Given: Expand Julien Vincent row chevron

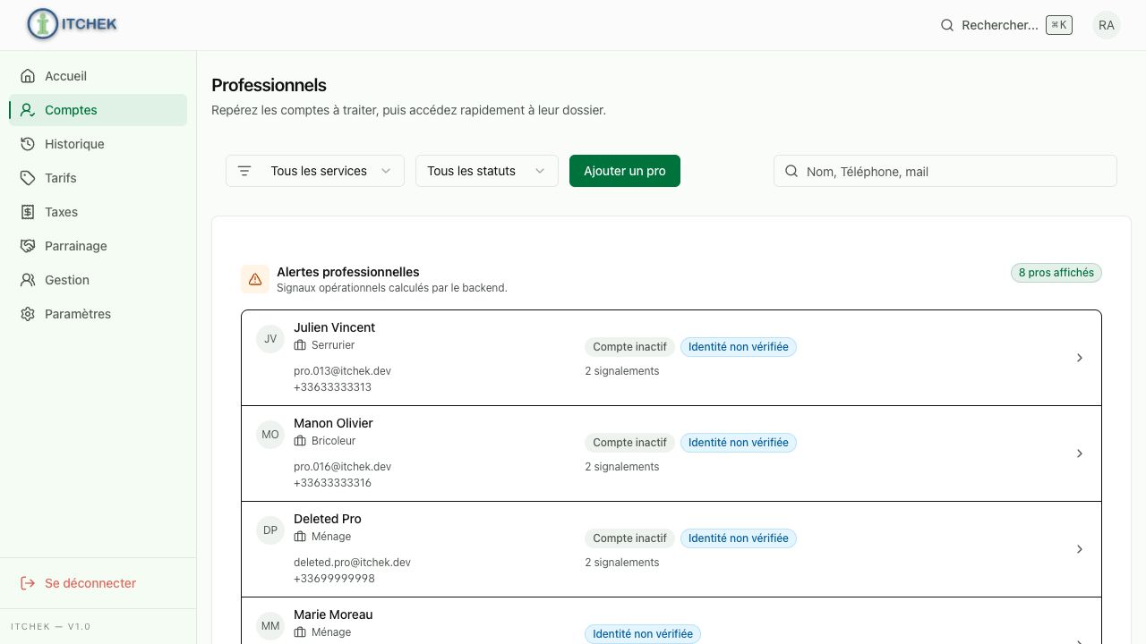Looking at the screenshot, I should click(x=1080, y=358).
